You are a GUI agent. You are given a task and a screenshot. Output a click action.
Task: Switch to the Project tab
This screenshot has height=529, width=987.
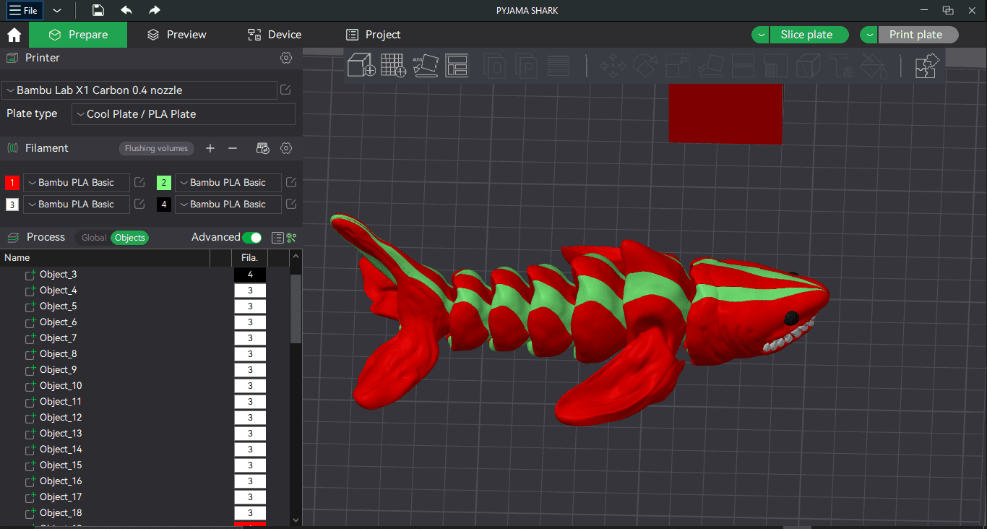coord(374,35)
